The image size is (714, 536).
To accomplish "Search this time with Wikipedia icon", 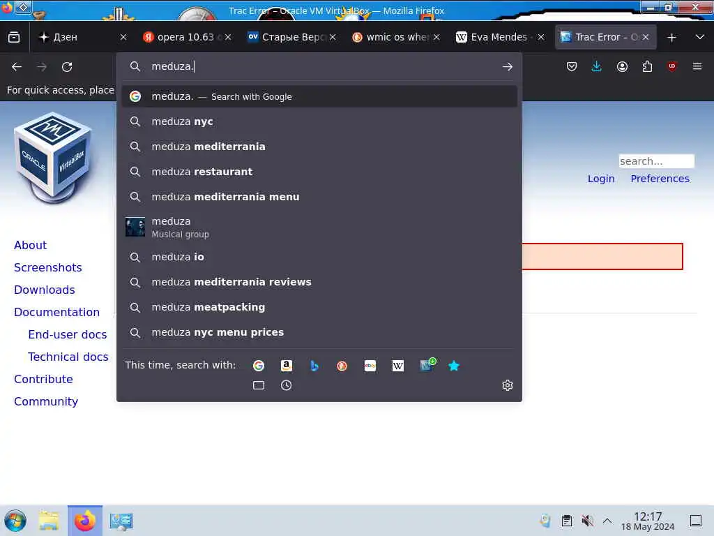I will click(398, 366).
